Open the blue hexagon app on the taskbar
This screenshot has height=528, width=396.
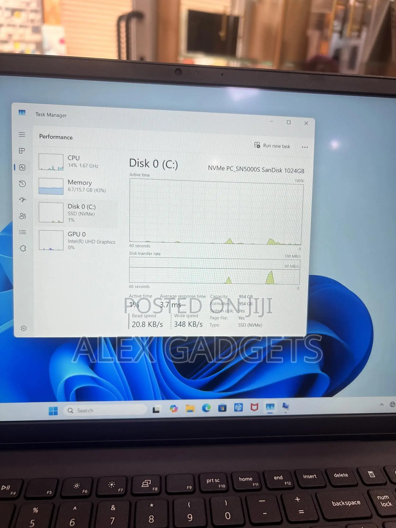coord(238,407)
